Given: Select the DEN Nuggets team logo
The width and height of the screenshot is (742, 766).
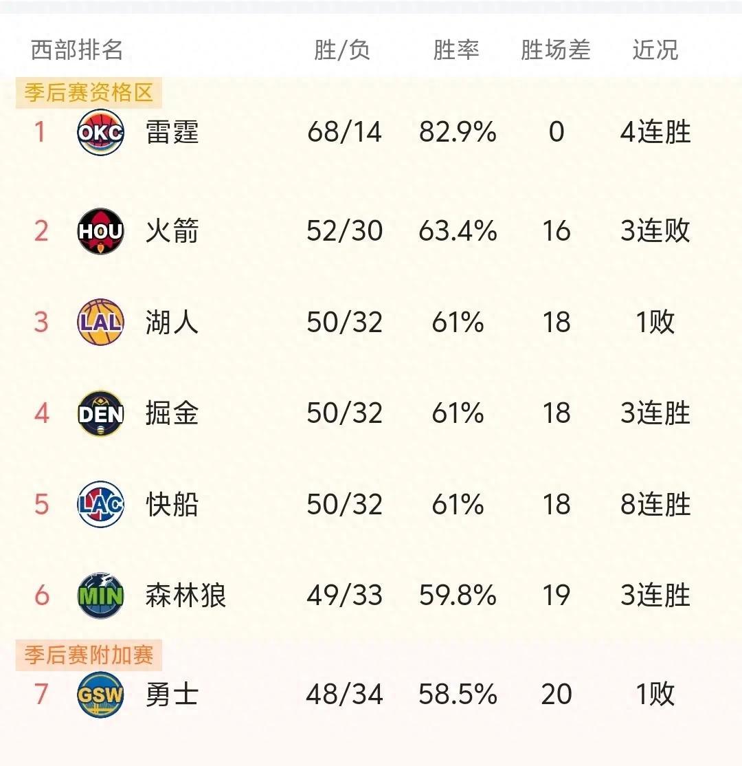Looking at the screenshot, I should 100,413.
